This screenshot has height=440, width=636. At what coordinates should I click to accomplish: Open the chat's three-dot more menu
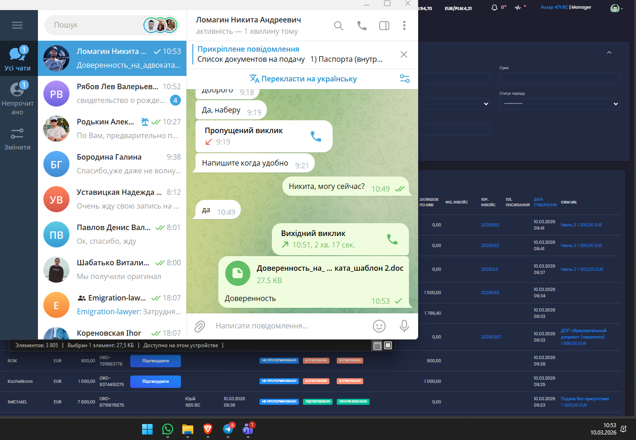(x=404, y=26)
